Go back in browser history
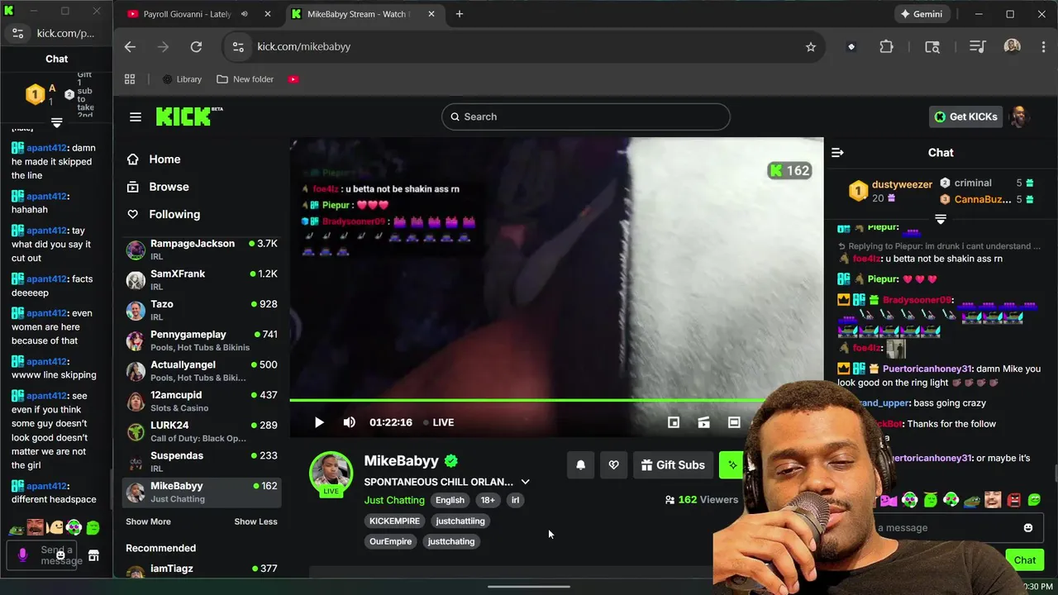Screen dimensions: 1058x595 pos(130,47)
